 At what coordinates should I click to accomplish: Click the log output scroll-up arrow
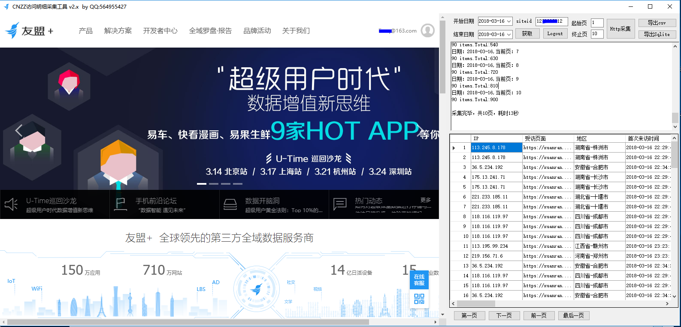coord(675,46)
